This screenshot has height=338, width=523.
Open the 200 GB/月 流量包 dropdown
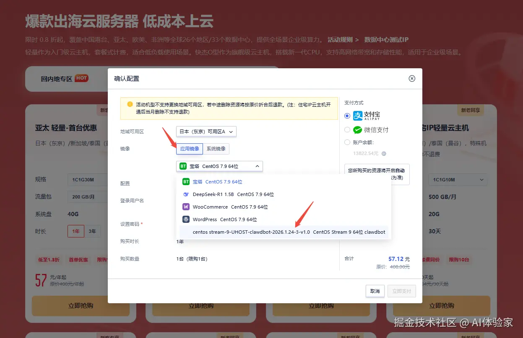(x=88, y=196)
